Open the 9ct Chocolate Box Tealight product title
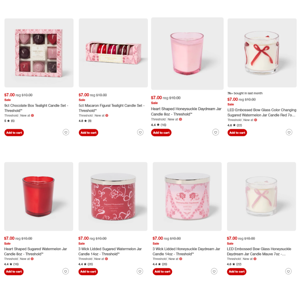Viewport: 300px width, 300px height. [x=36, y=108]
